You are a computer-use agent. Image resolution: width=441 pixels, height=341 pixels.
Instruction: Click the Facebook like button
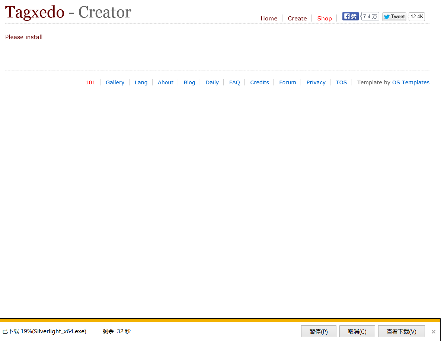coord(350,16)
